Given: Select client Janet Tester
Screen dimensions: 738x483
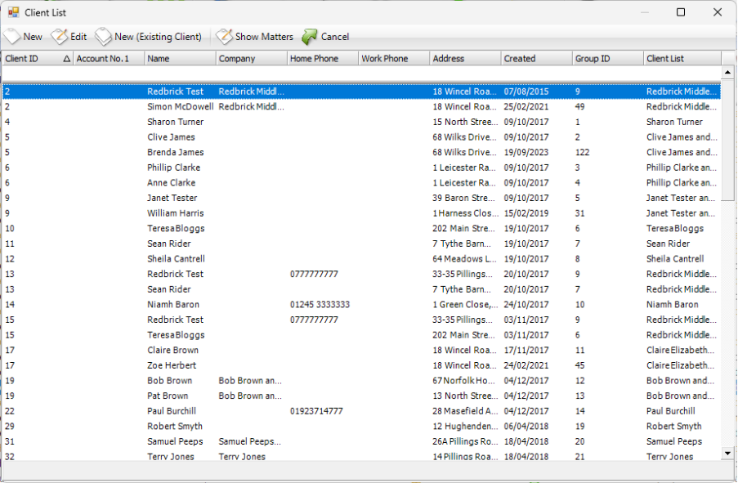Looking at the screenshot, I should click(172, 198).
